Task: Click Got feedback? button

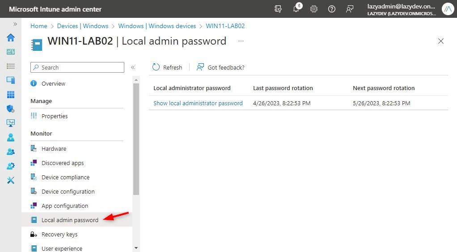Action: pyautogui.click(x=220, y=67)
